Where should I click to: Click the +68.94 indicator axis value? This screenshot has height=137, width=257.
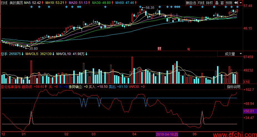pos(249,104)
